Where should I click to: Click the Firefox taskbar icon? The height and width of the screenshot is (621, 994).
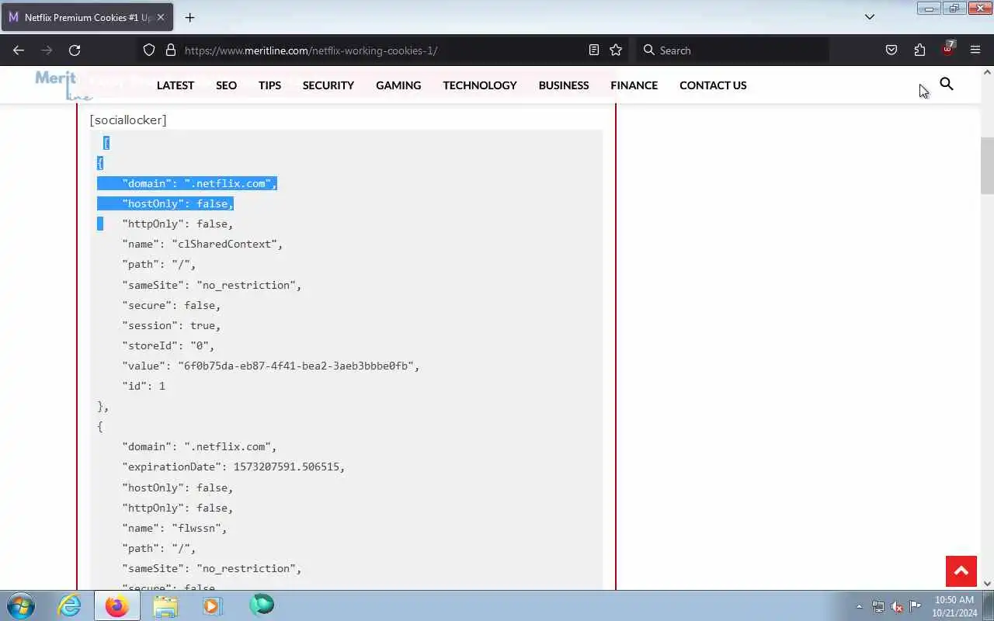point(117,605)
